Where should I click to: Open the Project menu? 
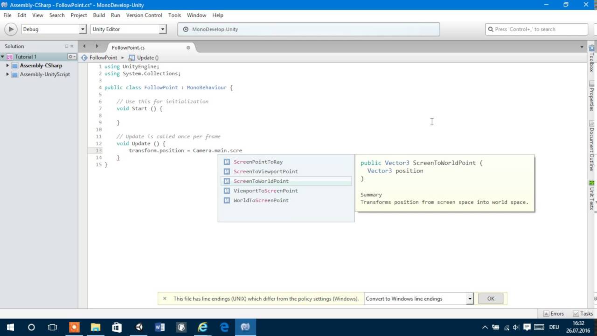click(x=79, y=15)
